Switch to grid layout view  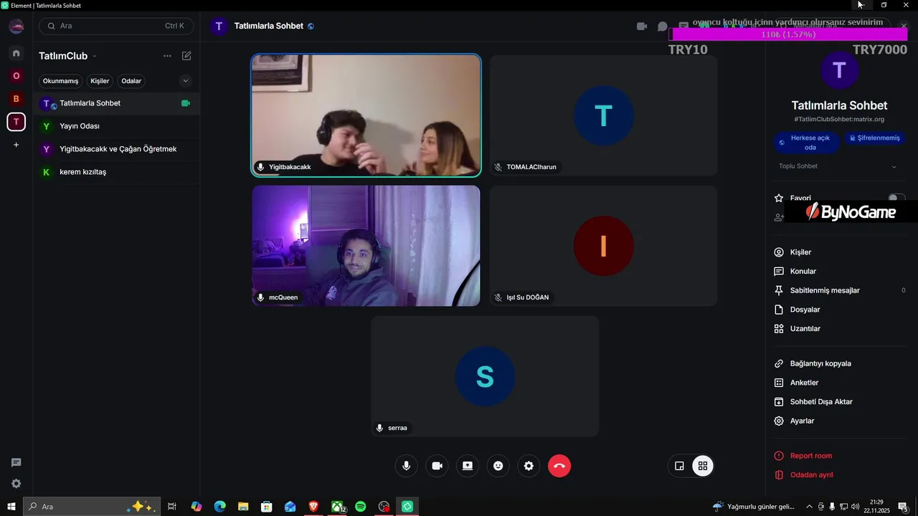pyautogui.click(x=703, y=467)
